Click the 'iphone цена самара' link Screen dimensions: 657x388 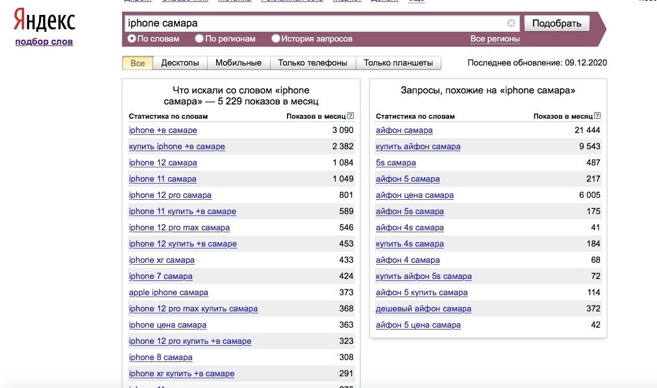(167, 325)
